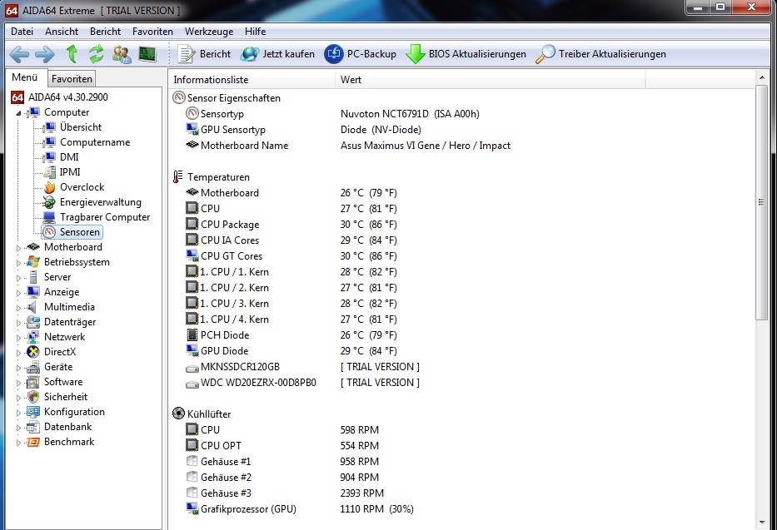Click the Software tree icon
777x530 pixels.
pos(32,382)
